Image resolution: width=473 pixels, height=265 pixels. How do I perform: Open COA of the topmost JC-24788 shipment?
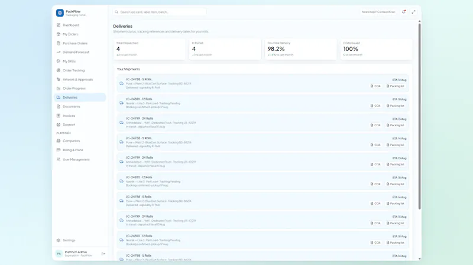pos(375,86)
